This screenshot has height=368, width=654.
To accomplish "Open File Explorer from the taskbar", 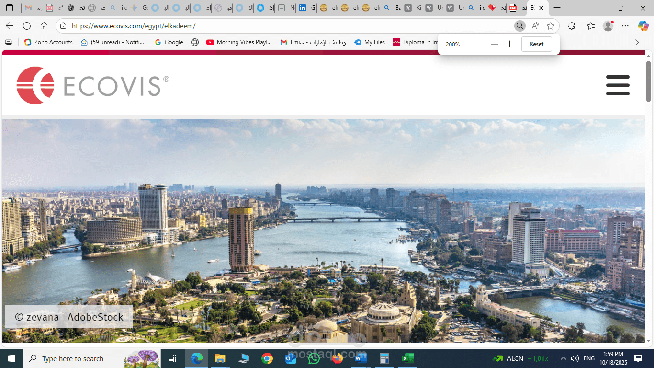I will click(x=220, y=358).
